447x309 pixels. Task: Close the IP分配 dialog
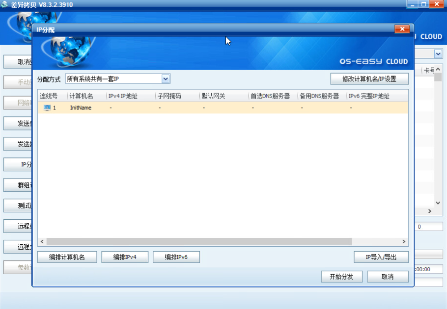401,29
